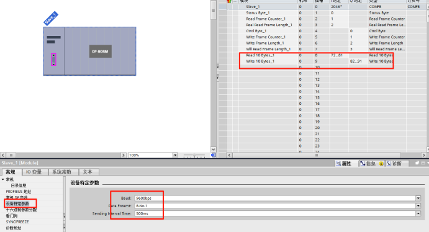Open the Sending Interval Time dropdown arrow

418,213
